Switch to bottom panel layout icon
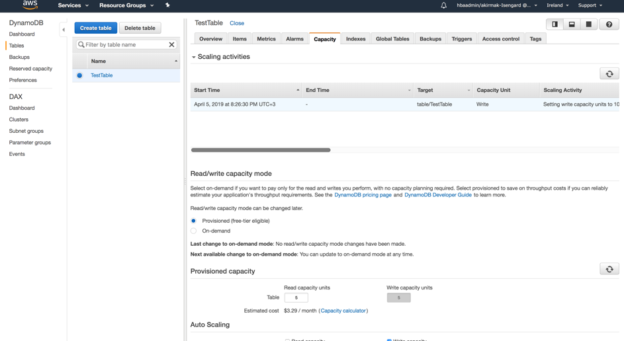The image size is (624, 341). tap(572, 24)
